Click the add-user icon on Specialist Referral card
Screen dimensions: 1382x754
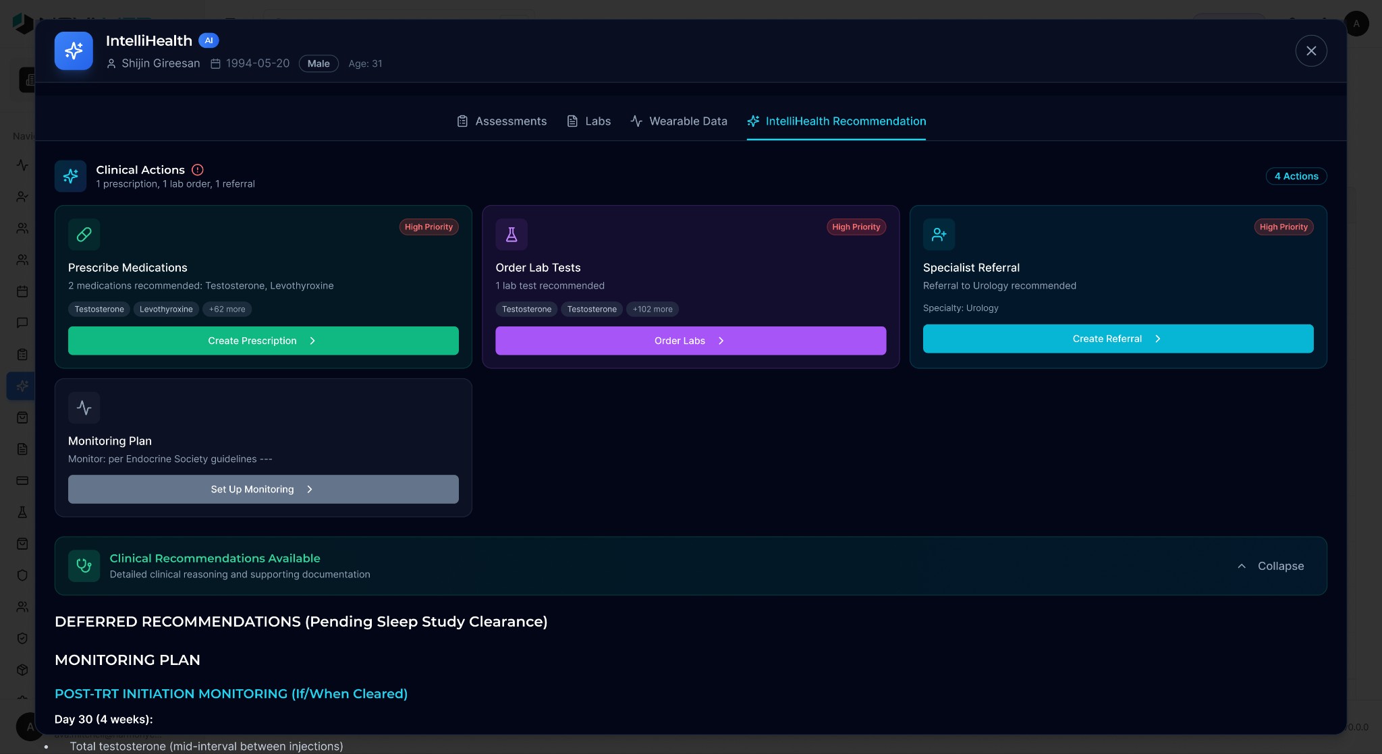click(x=939, y=235)
